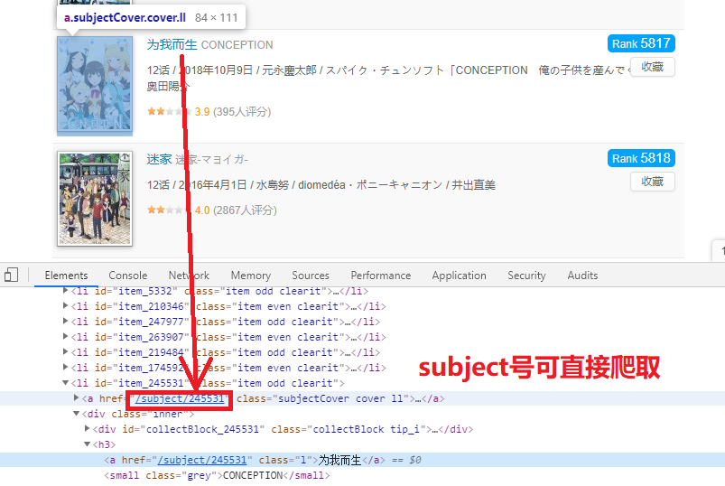Collapse the li item_245531 node
The image size is (725, 486).
(66, 382)
